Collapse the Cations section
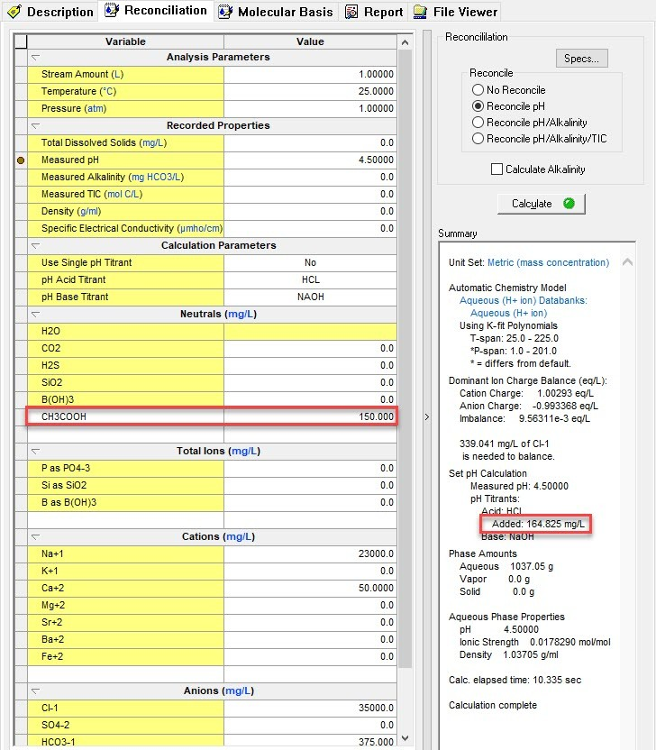 (x=35, y=536)
